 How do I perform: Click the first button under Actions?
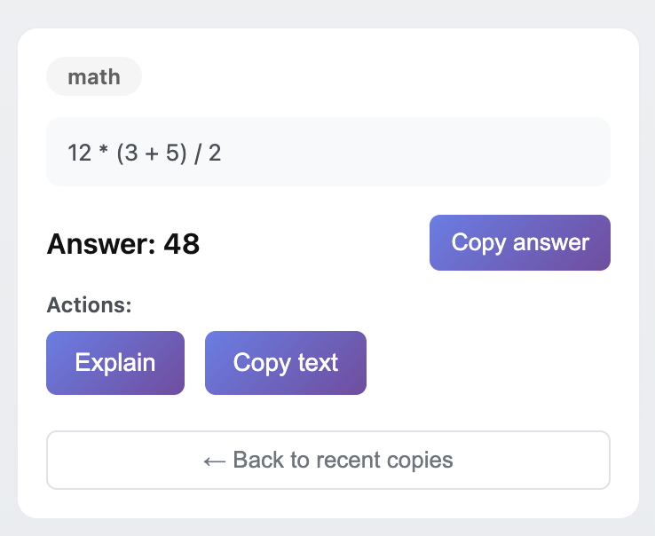point(115,363)
